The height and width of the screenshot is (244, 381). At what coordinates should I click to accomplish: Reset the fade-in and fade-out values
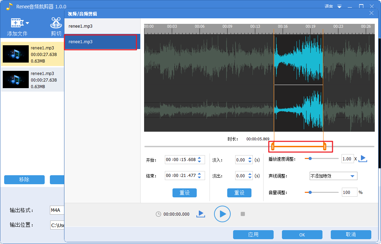click(239, 193)
